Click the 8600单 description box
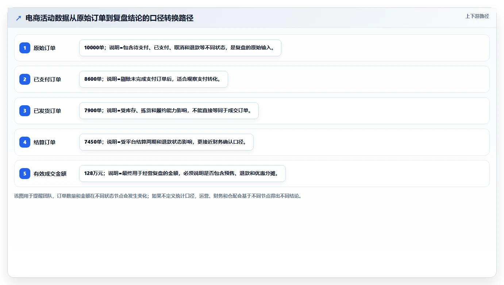The height and width of the screenshot is (285, 504). tap(154, 79)
